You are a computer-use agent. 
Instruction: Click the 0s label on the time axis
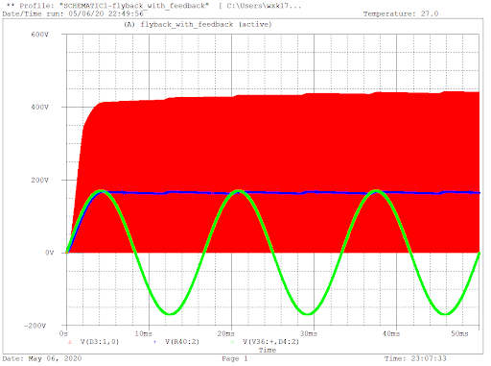tap(63, 334)
